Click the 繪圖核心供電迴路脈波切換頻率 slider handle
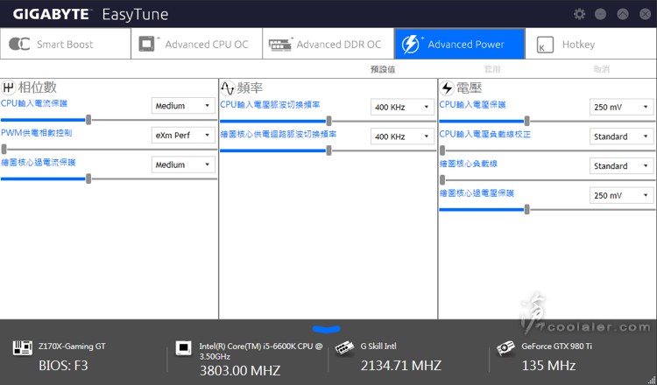657x385 pixels. coord(328,150)
